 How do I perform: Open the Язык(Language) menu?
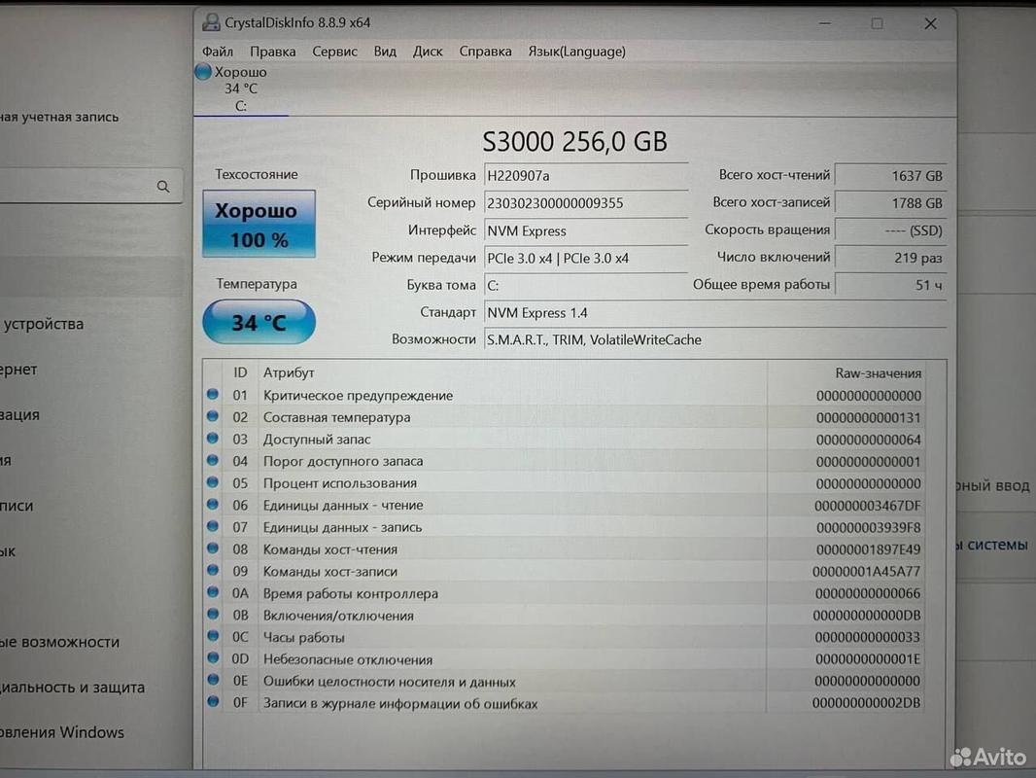[x=576, y=52]
